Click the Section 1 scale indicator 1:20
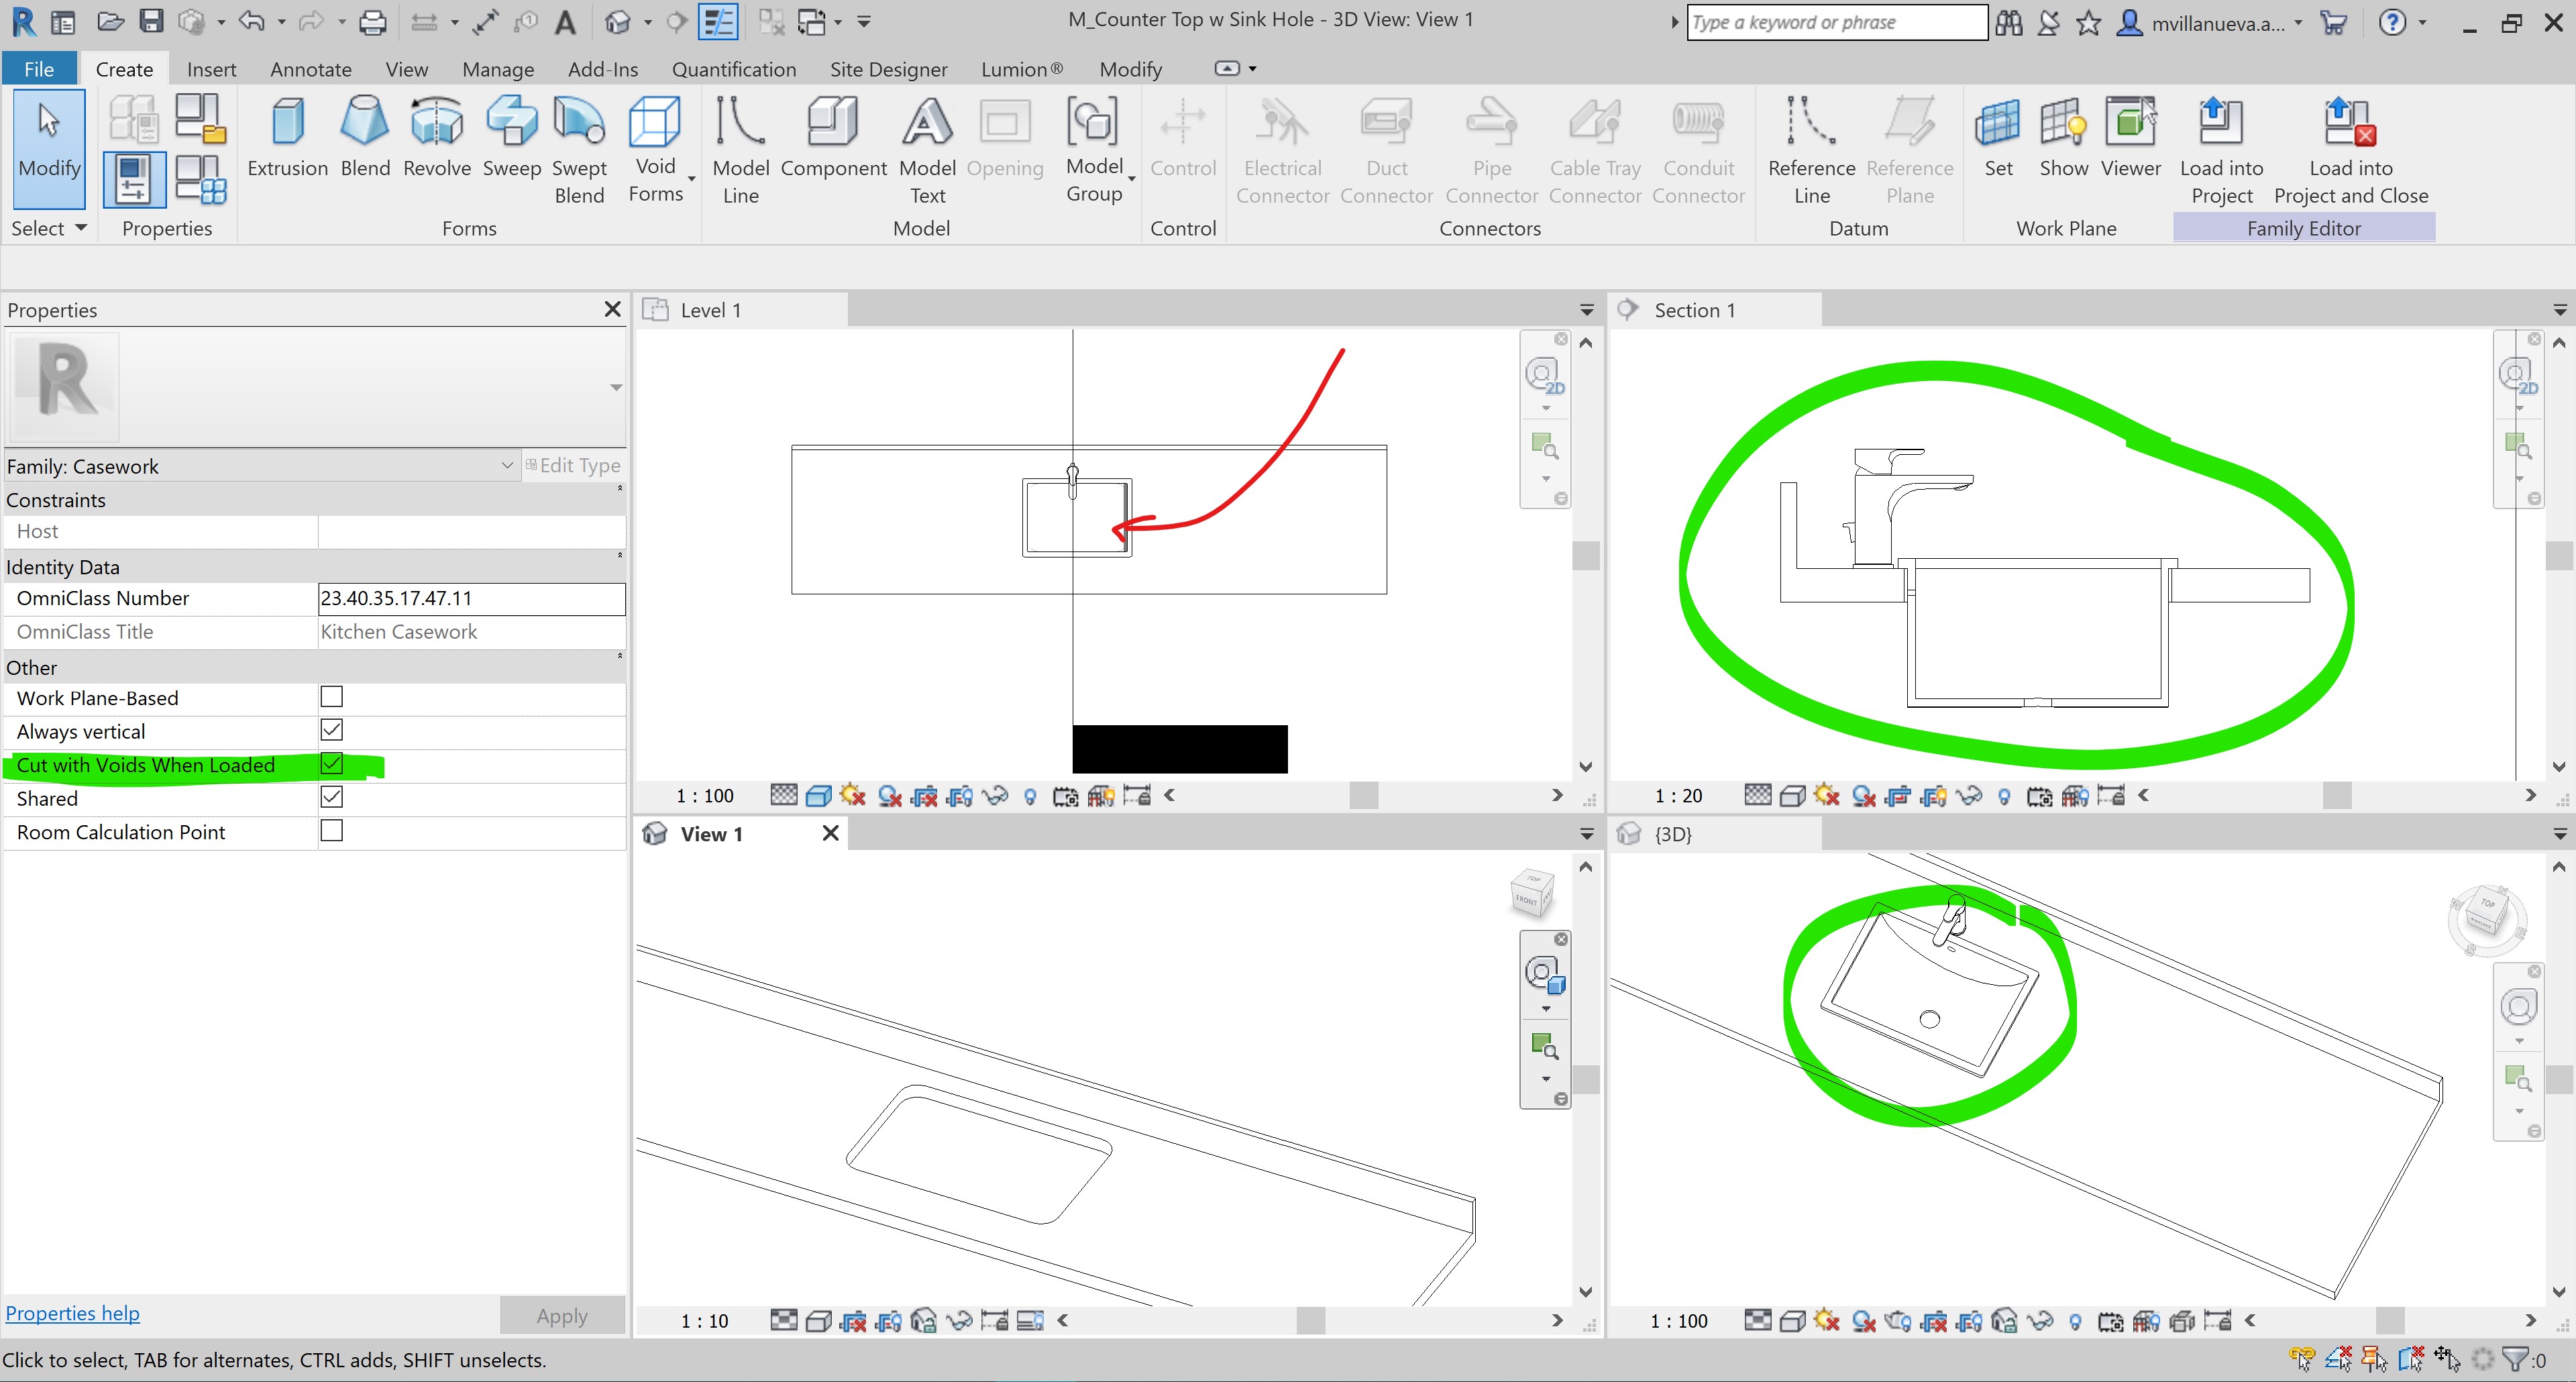 (1679, 795)
